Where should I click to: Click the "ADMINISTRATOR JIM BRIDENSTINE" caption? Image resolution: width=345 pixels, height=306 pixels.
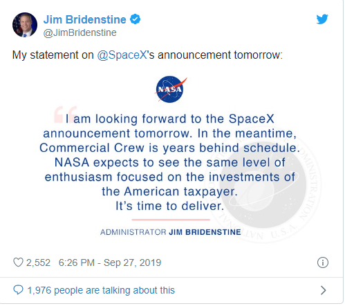(171, 232)
